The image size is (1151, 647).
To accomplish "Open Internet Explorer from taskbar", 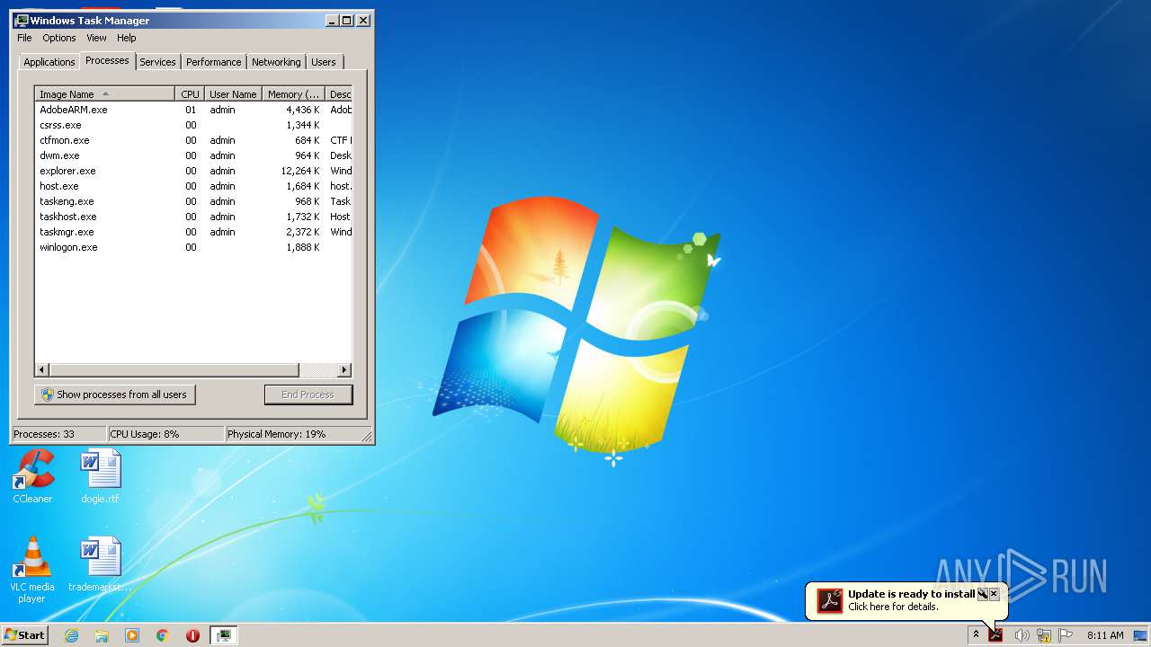I will (71, 635).
